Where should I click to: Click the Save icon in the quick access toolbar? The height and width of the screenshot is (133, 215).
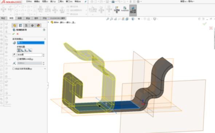107,2
